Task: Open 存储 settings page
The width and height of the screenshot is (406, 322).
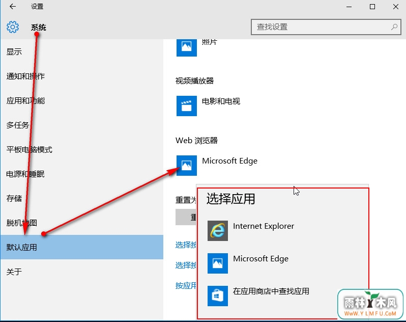Action: point(81,198)
